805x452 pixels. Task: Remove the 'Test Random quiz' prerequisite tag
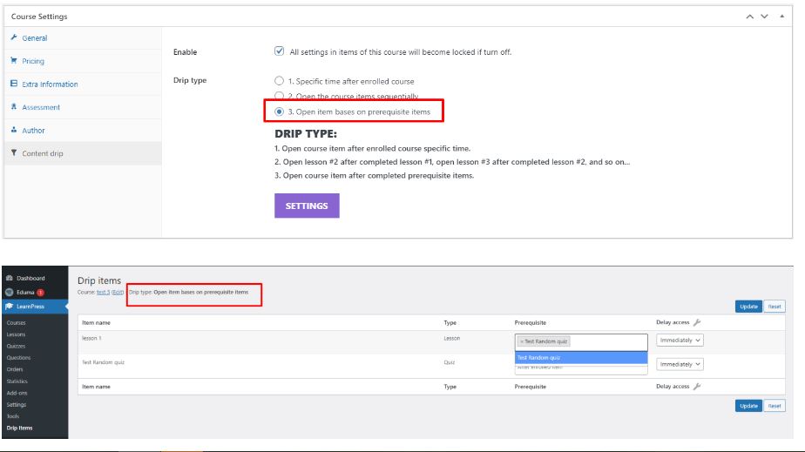tap(522, 341)
